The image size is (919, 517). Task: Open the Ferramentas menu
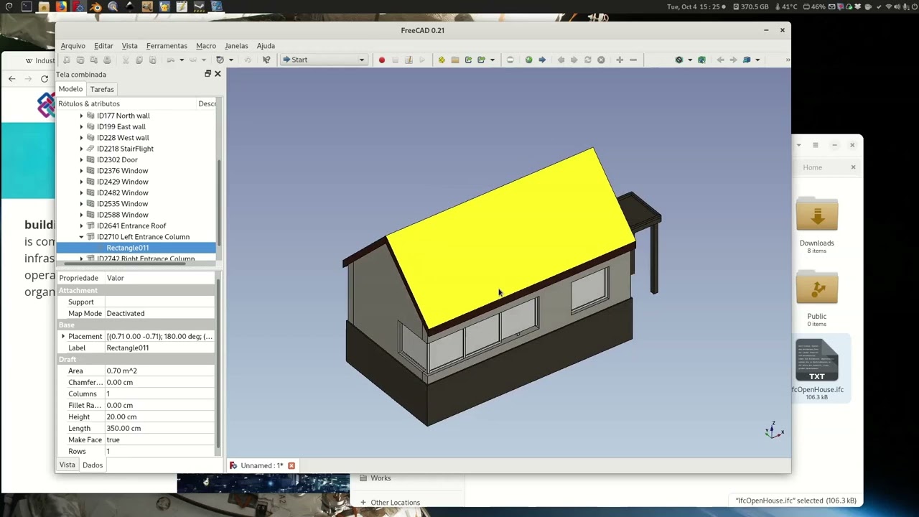[x=167, y=46]
